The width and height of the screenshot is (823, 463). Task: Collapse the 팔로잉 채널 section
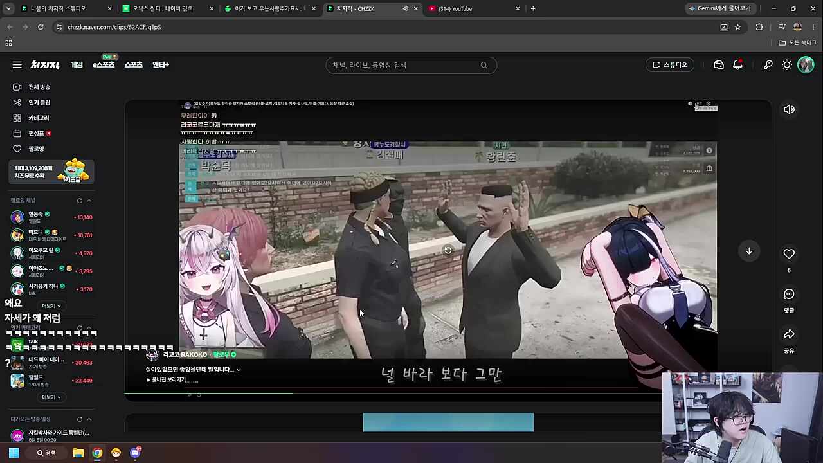89,201
